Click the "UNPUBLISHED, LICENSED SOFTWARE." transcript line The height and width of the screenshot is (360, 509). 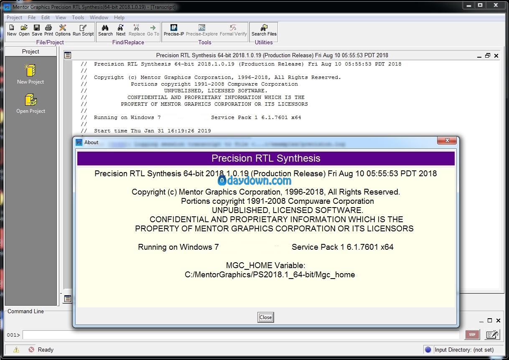216,91
